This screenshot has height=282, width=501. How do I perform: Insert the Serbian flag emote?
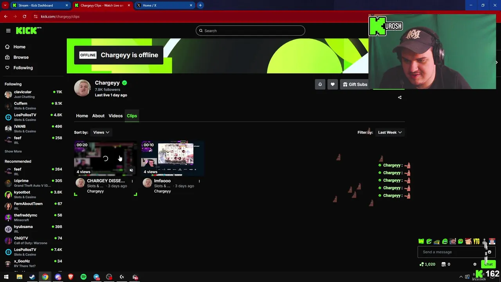click(x=492, y=242)
